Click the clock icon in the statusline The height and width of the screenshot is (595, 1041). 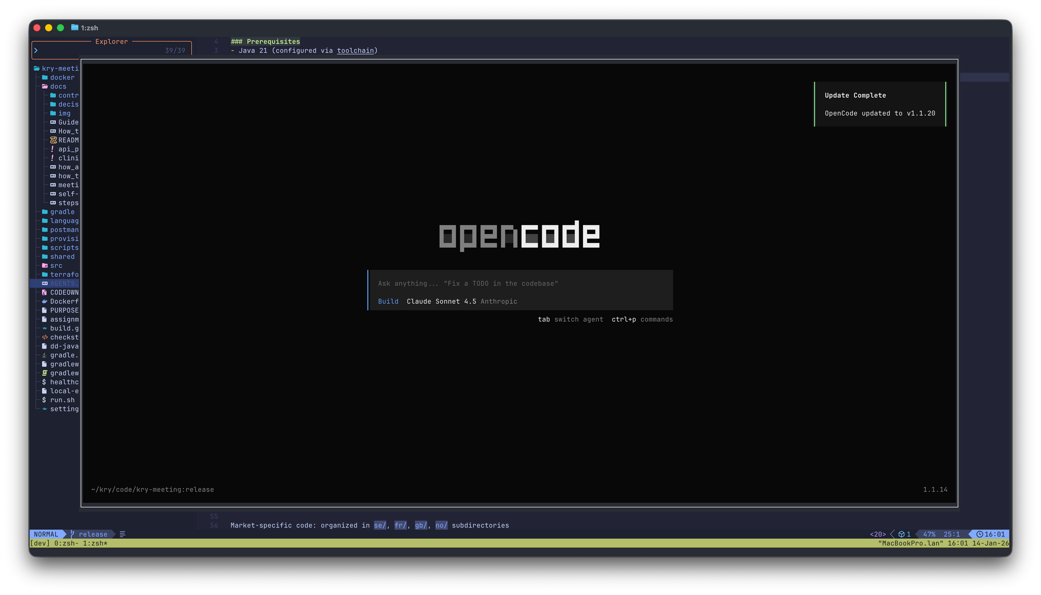coord(979,534)
